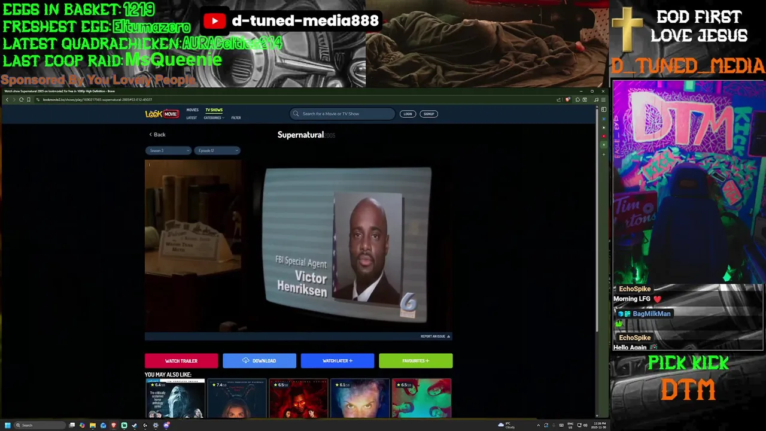Click the YouTube logo in stream overlay
The width and height of the screenshot is (766, 431).
[x=214, y=21]
